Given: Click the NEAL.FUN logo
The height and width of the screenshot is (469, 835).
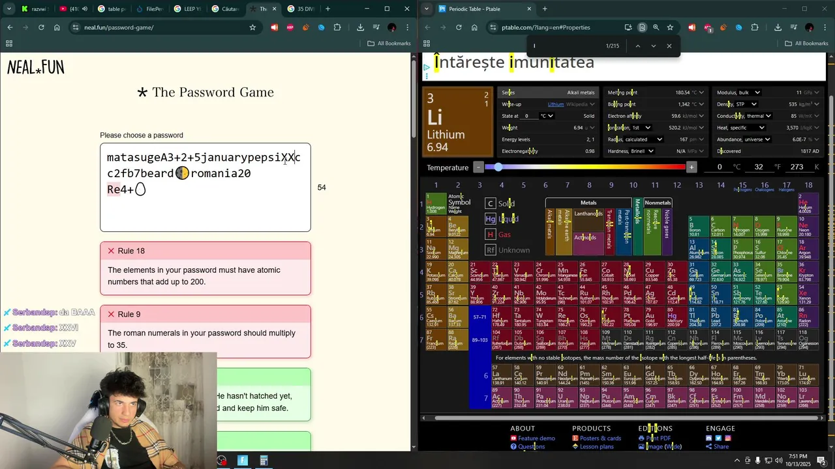Looking at the screenshot, I should [x=36, y=68].
